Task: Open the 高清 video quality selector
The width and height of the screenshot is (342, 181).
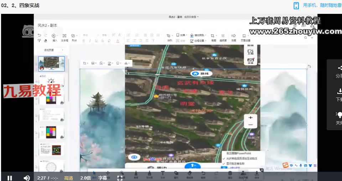Action: (x=68, y=178)
